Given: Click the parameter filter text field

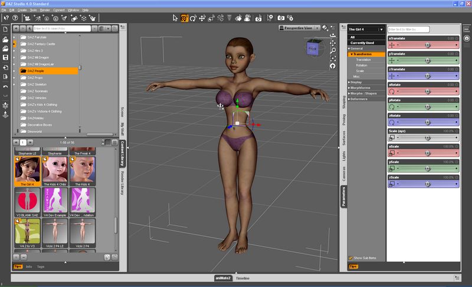Looking at the screenshot, I should click(408, 29).
